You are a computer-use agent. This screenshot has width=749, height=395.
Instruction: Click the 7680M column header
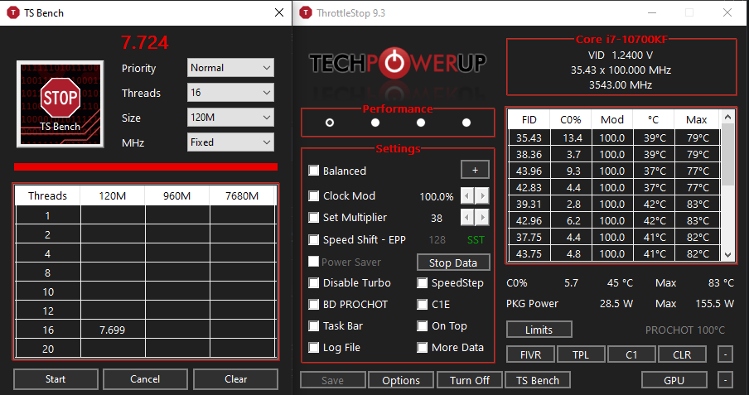tap(242, 195)
